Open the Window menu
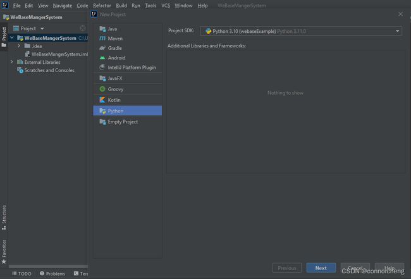 [x=183, y=6]
